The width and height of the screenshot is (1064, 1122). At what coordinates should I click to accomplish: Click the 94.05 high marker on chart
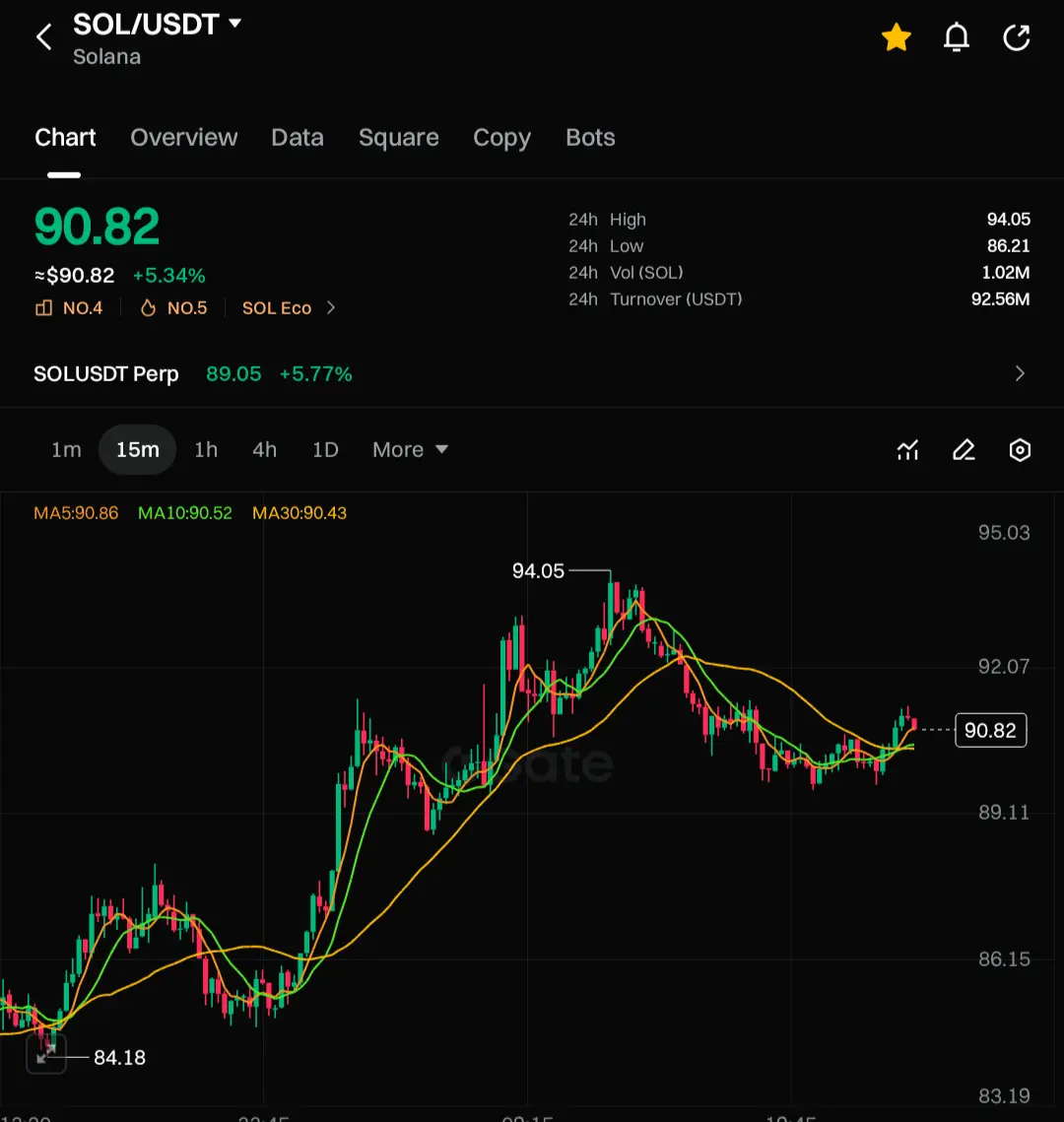point(538,571)
